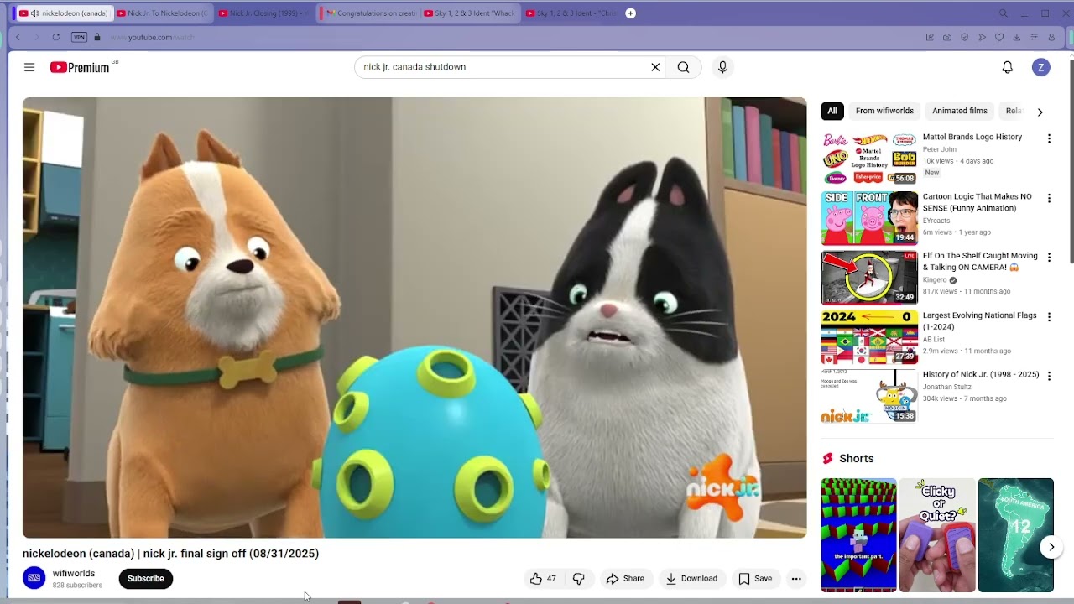1074x604 pixels.
Task: Open options for History of Nick Jr.
Action: [1049, 376]
